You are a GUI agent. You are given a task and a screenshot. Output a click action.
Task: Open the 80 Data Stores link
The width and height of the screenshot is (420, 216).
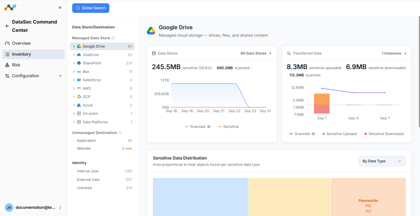(x=256, y=53)
